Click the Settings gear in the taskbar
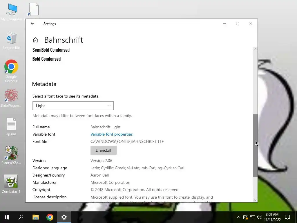 tap(64, 217)
